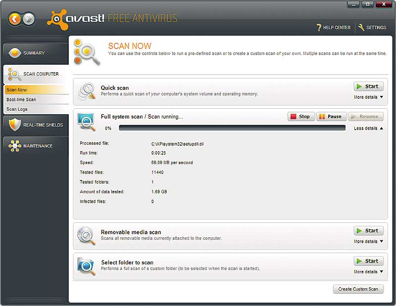Click the speed value 69.09 MB per second
The height and width of the screenshot is (306, 396).
[x=172, y=163]
